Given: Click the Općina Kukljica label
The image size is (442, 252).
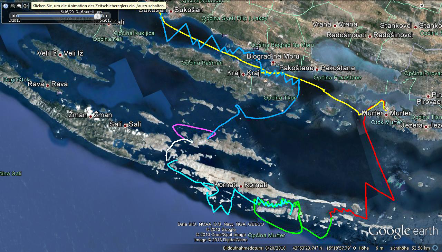Looking at the screenshot, I should 134,33.
